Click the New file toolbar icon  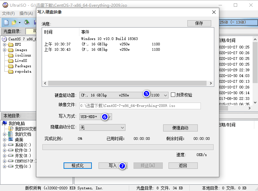click(6, 23)
